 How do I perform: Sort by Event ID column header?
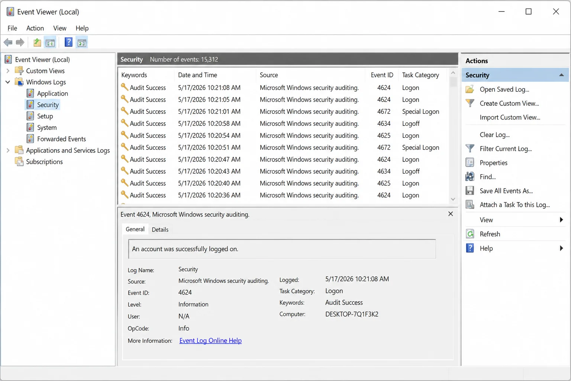point(382,75)
